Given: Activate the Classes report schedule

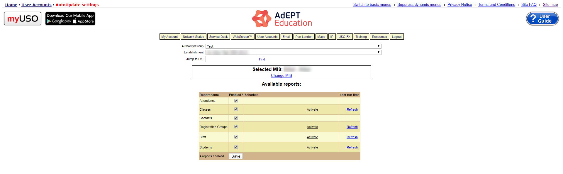Looking at the screenshot, I should pos(312,109).
